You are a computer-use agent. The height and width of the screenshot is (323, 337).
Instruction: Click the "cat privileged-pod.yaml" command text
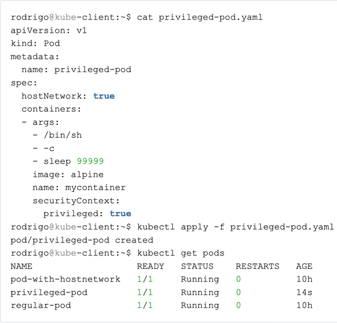199,17
